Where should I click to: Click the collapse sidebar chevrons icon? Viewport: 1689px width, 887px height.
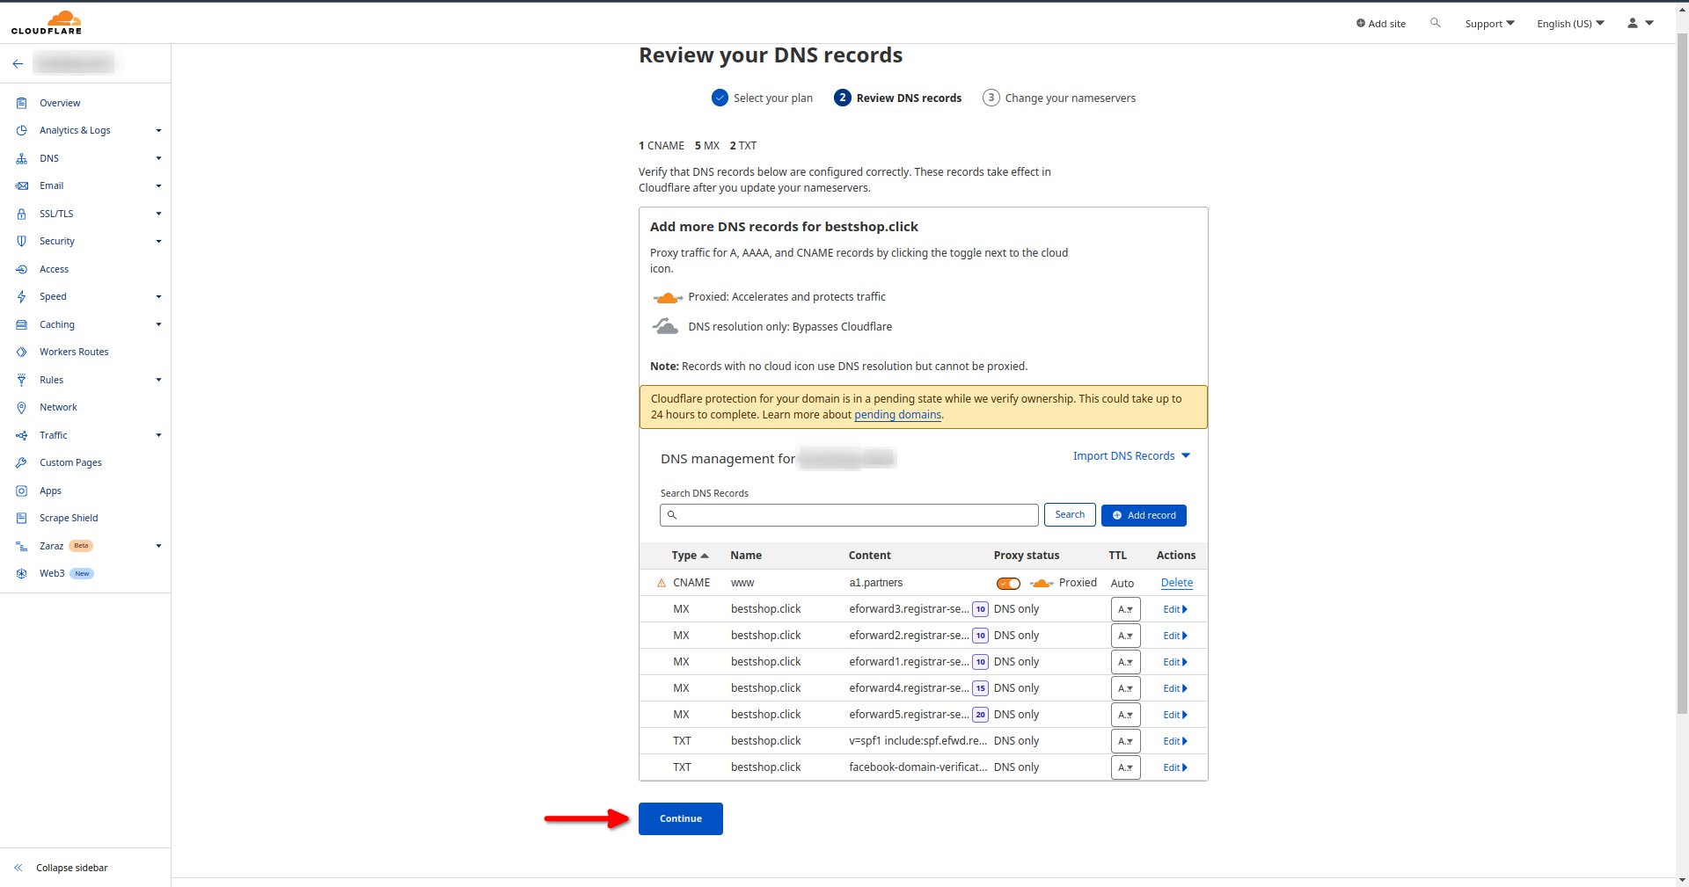18,868
